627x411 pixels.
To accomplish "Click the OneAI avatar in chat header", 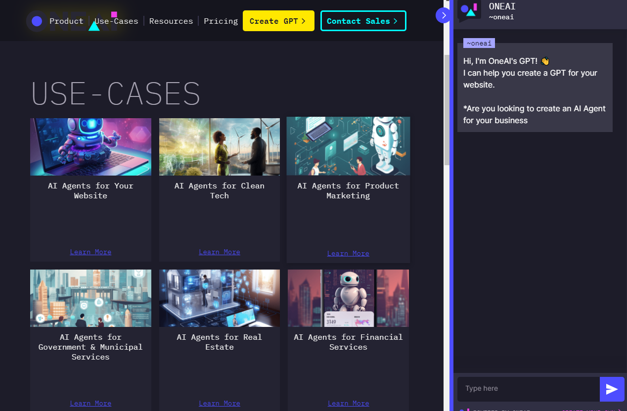I will coord(469,10).
